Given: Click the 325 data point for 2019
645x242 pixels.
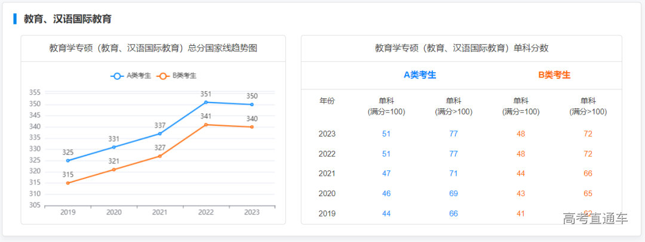Looking at the screenshot, I should point(67,160).
